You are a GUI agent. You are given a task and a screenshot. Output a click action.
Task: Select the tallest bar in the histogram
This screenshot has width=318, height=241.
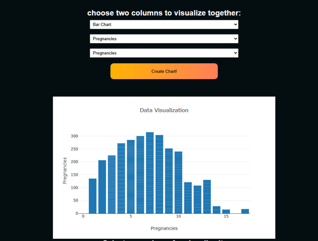pyautogui.click(x=149, y=173)
